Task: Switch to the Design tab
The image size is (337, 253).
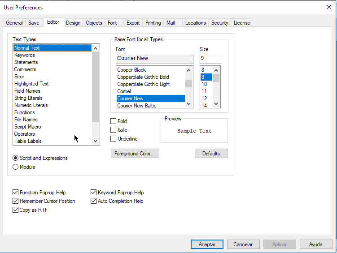Action: click(x=73, y=23)
